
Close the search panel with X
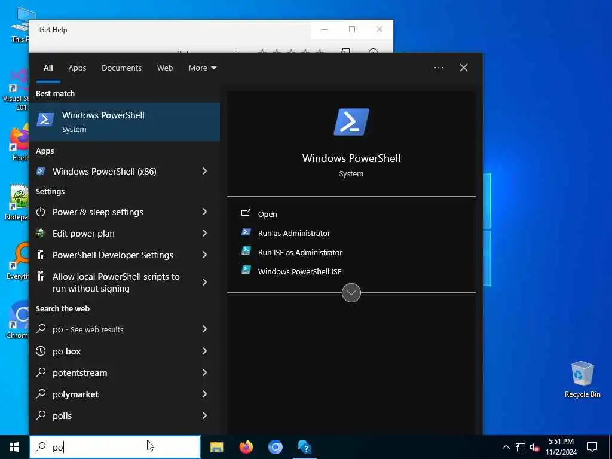(x=464, y=68)
